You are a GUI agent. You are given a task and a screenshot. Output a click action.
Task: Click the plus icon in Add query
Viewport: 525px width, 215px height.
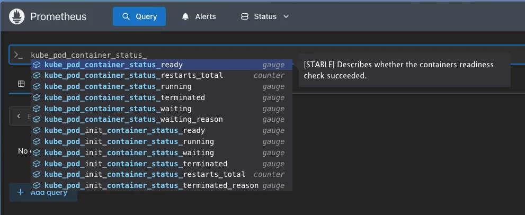21,192
